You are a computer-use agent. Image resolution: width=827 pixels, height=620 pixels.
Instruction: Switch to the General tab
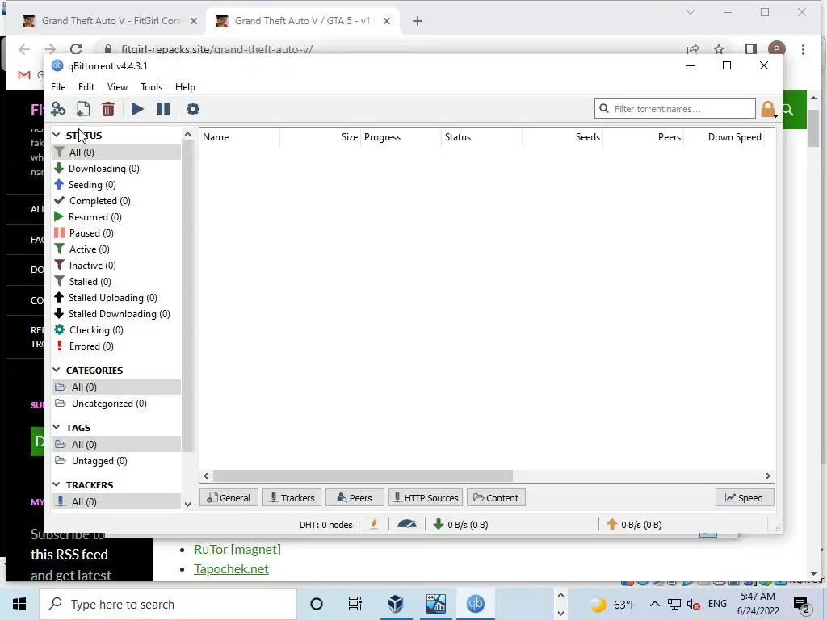(229, 497)
